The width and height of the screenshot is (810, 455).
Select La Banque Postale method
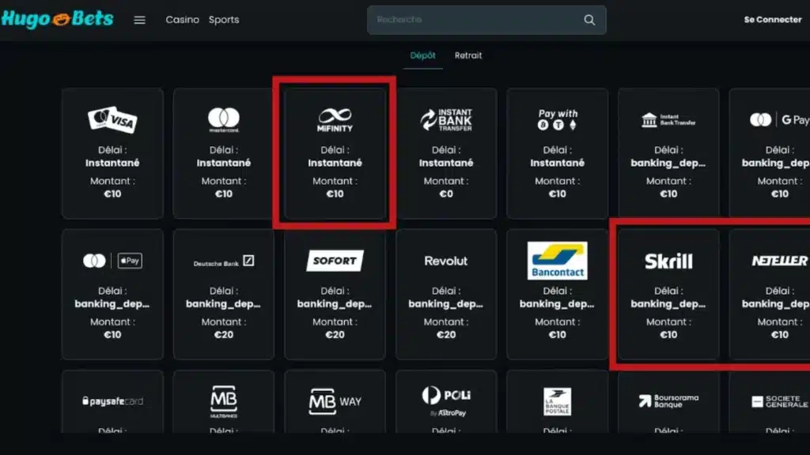click(557, 402)
